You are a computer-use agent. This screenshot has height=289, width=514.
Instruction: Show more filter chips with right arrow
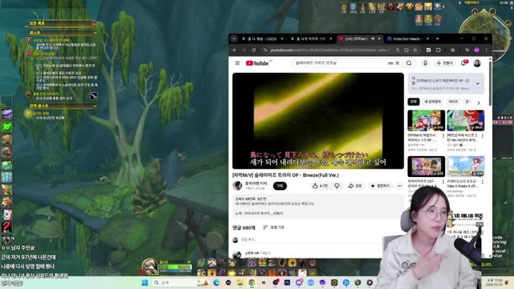tap(478, 102)
